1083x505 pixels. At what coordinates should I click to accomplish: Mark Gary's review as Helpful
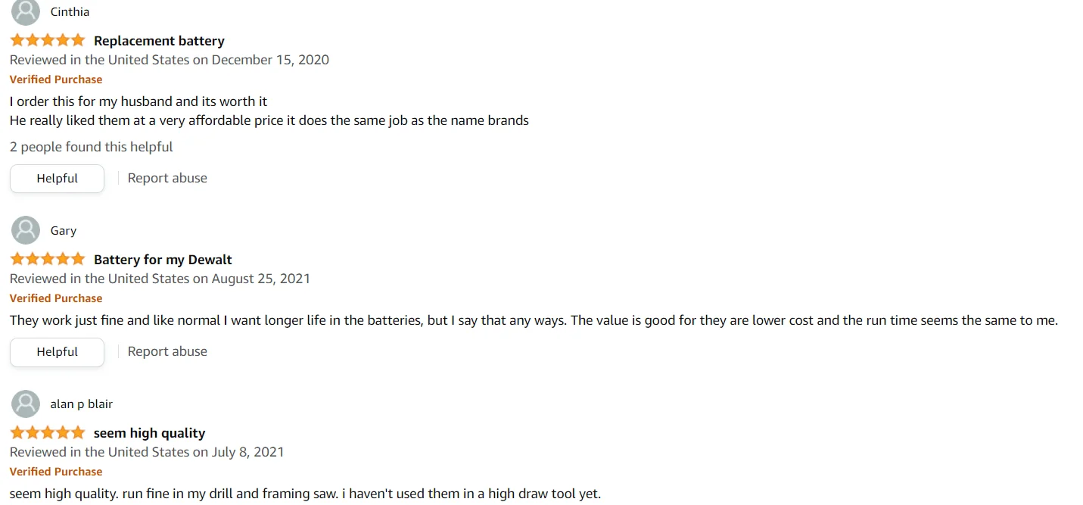[57, 352]
